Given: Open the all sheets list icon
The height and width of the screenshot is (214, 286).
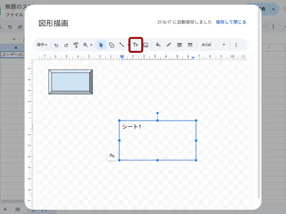Looking at the screenshot, I should point(18,209).
